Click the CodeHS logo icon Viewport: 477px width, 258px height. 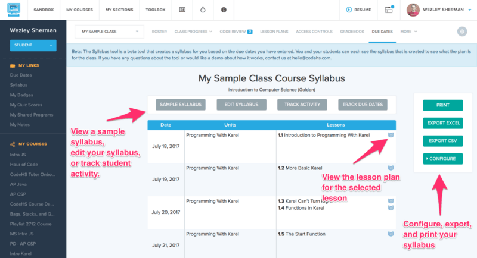(x=14, y=10)
